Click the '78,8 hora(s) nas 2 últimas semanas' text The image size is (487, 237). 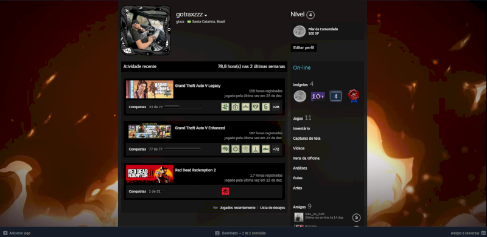coord(251,66)
